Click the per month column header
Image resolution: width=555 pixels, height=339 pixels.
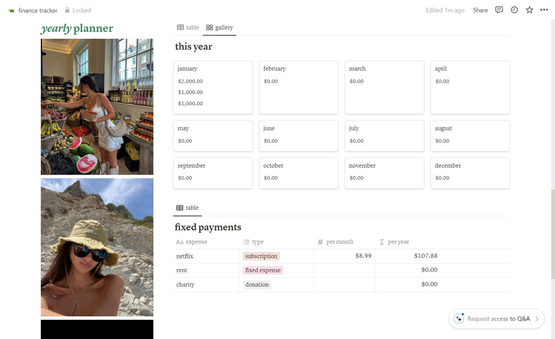(x=344, y=242)
